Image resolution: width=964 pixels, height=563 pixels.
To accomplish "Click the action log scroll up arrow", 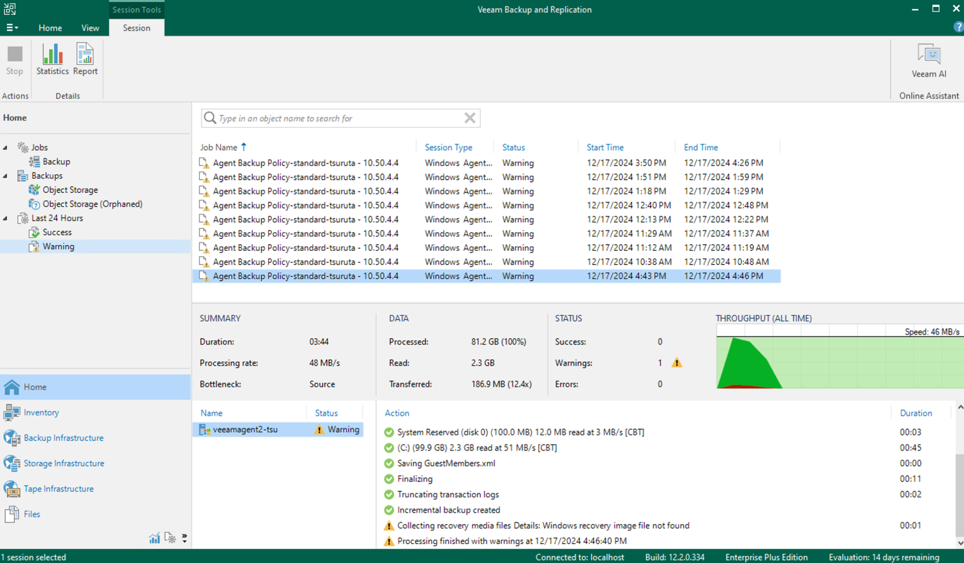I will pyautogui.click(x=960, y=407).
